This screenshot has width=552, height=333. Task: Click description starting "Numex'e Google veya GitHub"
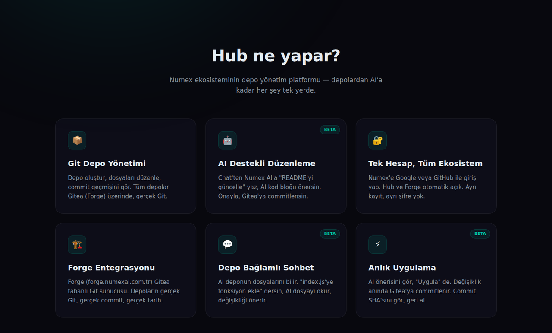[422, 187]
